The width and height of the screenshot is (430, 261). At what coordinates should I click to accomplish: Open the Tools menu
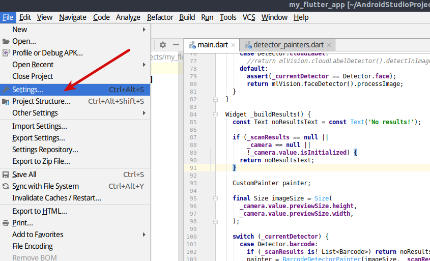(228, 17)
